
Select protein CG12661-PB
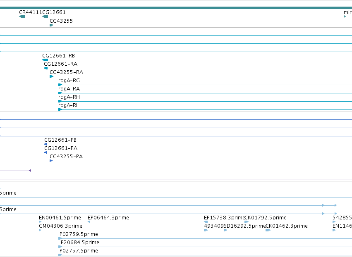pyautogui.click(x=60, y=140)
